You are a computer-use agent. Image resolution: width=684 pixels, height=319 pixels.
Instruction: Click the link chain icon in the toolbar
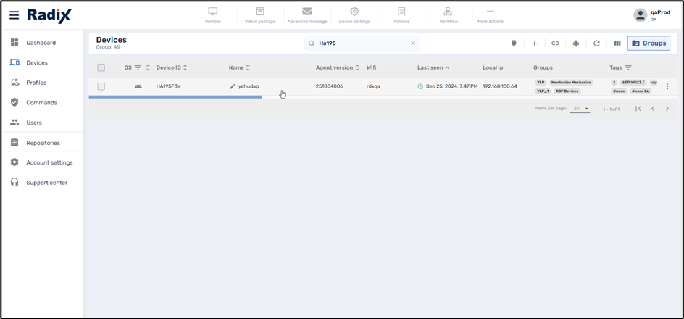(x=555, y=43)
